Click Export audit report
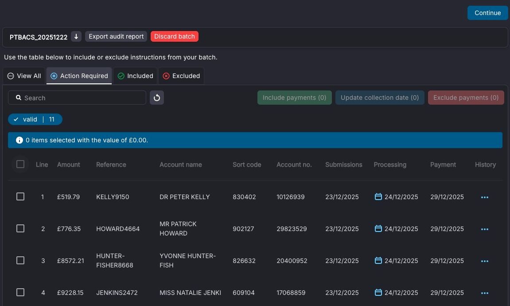The image size is (510, 306). point(116,36)
